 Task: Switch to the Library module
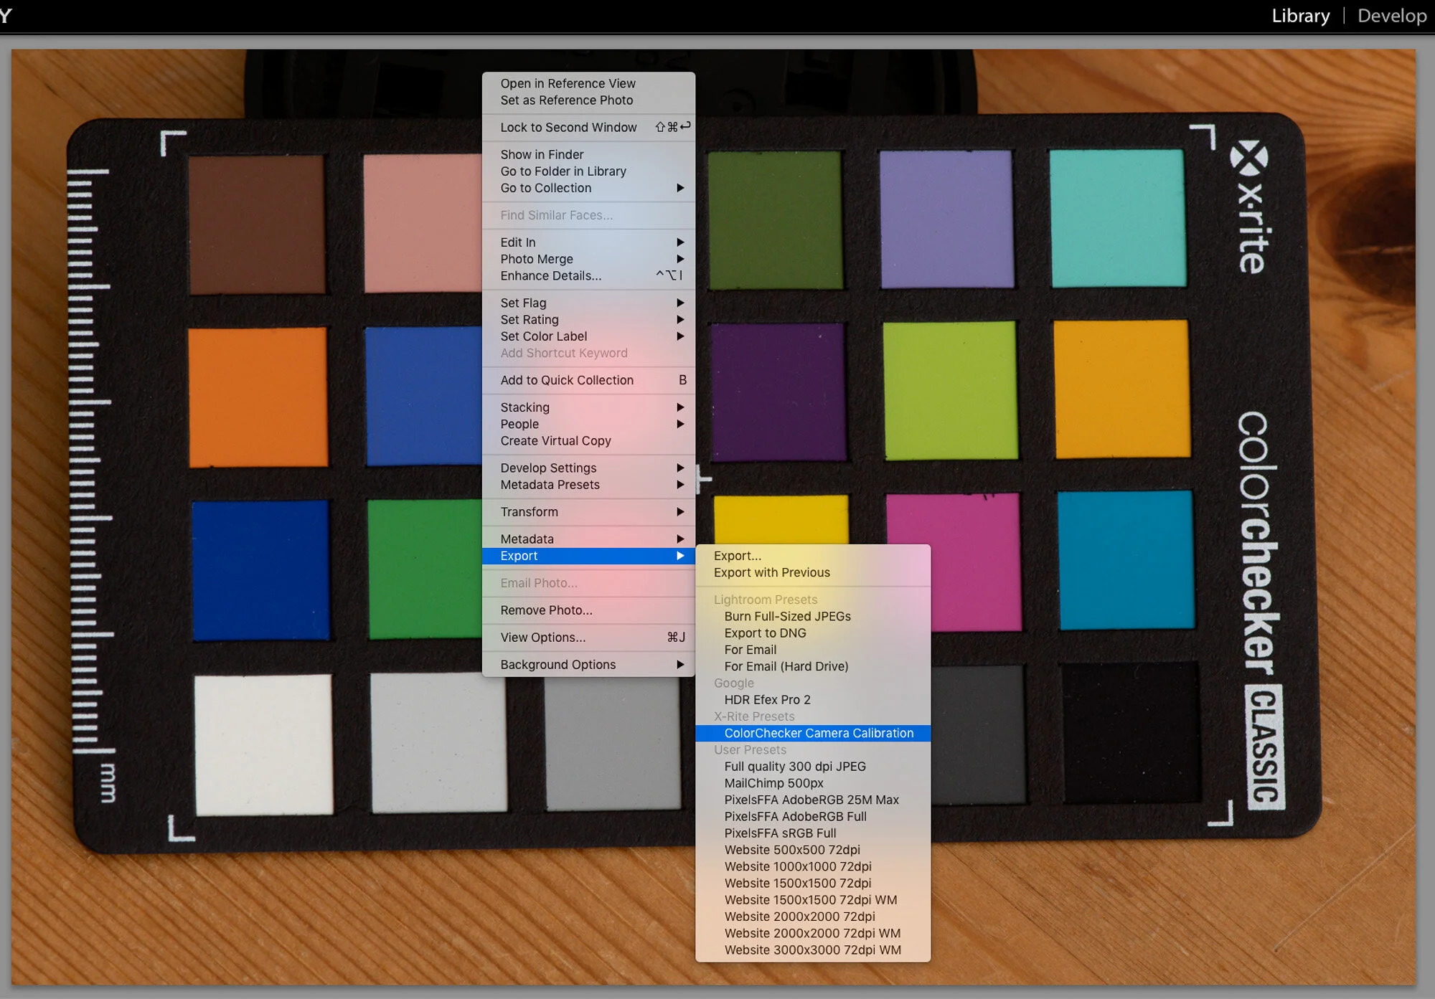[1300, 16]
